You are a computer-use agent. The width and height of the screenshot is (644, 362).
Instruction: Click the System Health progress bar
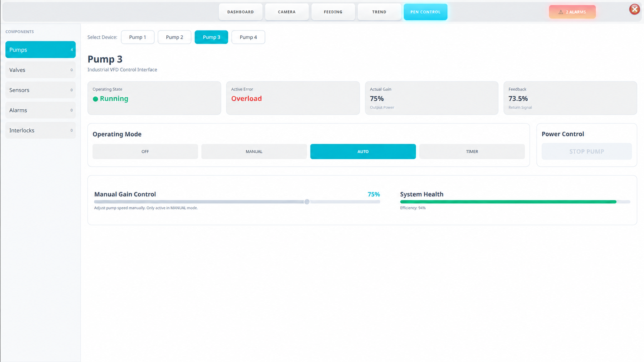point(515,202)
